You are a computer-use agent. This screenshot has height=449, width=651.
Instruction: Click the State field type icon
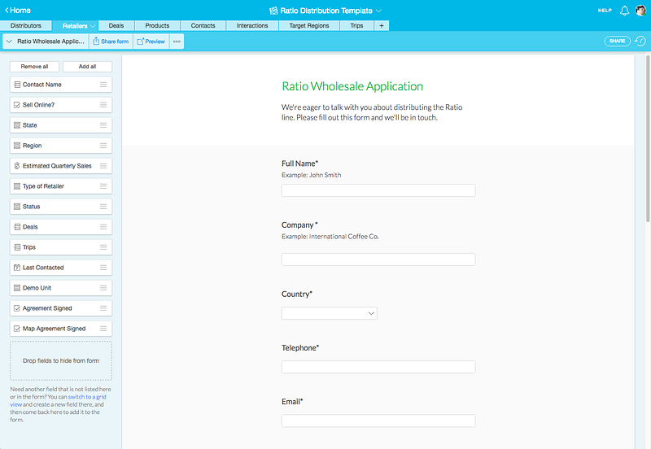point(17,125)
